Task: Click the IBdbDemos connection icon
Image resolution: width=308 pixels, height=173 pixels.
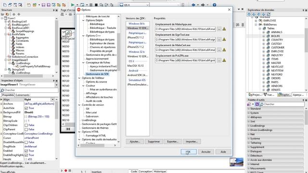Action: click(260, 25)
